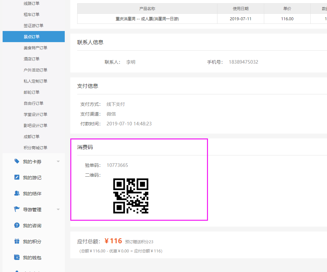Click the question-mark icon for 我的咨询
The width and height of the screenshot is (327, 272).
(17, 225)
